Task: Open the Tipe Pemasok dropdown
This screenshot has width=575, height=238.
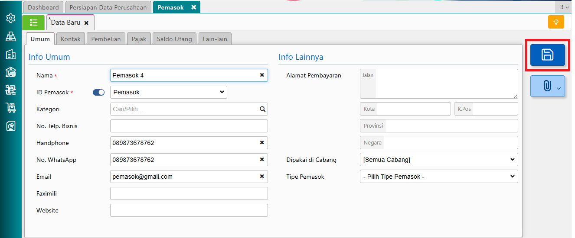Action: 439,177
